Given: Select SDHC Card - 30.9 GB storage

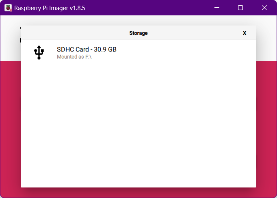Looking at the screenshot, I should coord(138,53).
